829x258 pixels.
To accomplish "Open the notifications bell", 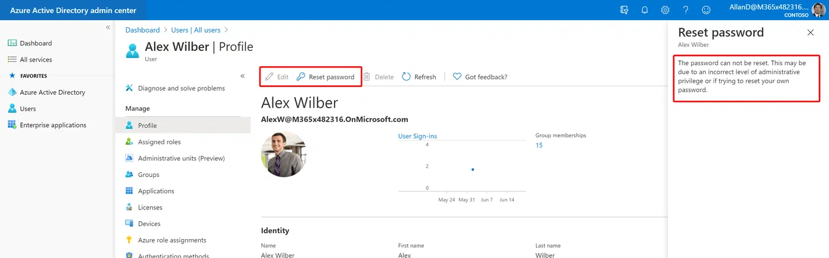I will click(645, 10).
